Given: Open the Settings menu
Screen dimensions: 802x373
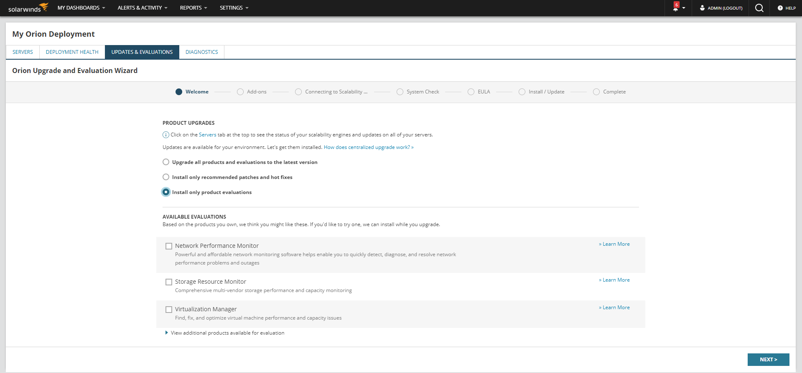Looking at the screenshot, I should (234, 8).
